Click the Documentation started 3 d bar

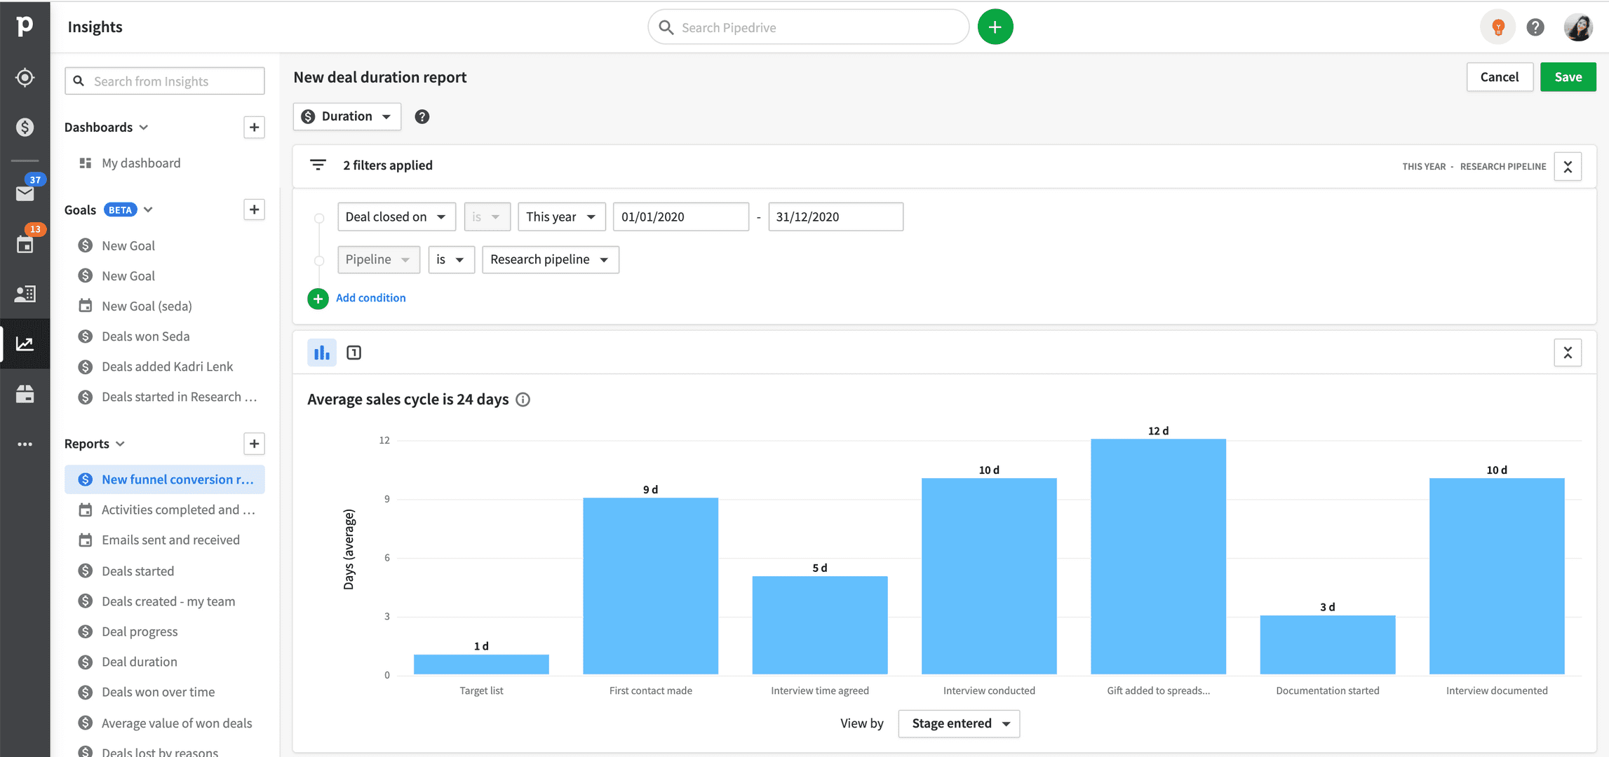click(x=1327, y=645)
